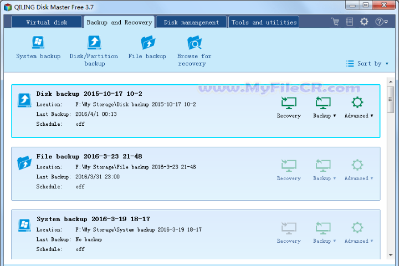Open Advanced menu for Disk backup 2015-10-17
This screenshot has height=266, width=399.
(x=359, y=107)
